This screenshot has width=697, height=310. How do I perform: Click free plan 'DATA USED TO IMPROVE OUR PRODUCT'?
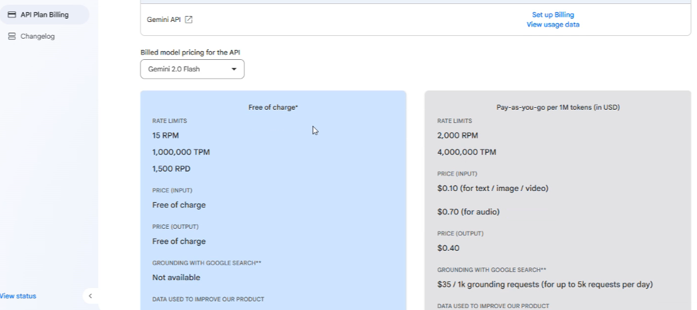coord(208,299)
